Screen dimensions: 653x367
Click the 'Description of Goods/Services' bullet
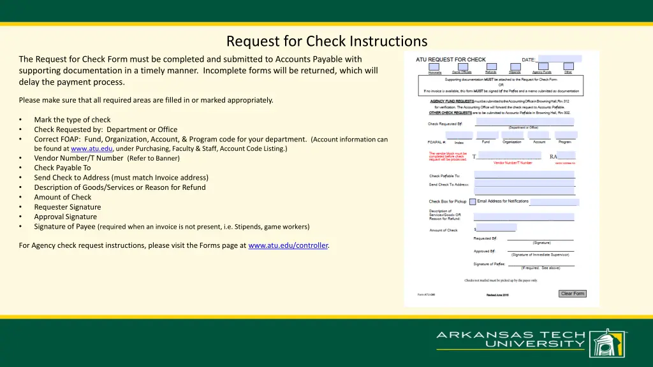coord(120,187)
